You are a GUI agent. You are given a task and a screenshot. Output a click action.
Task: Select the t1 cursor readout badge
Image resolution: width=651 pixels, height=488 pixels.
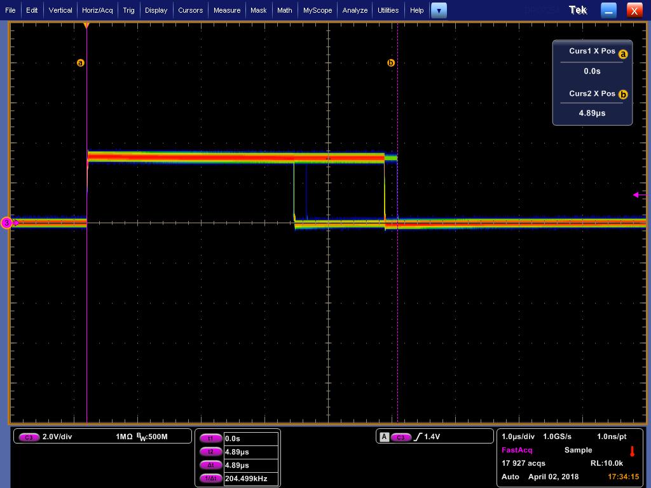pos(210,438)
